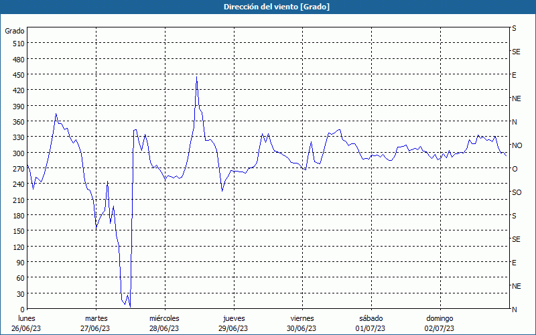Click the wind direction minimum near 0 degrees
Viewport: 536px width, 335px height.
click(130, 307)
